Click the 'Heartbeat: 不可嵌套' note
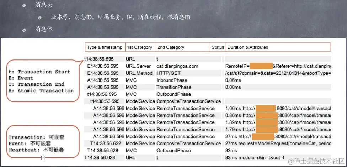The width and height of the screenshot is (347, 167). coord(37,150)
